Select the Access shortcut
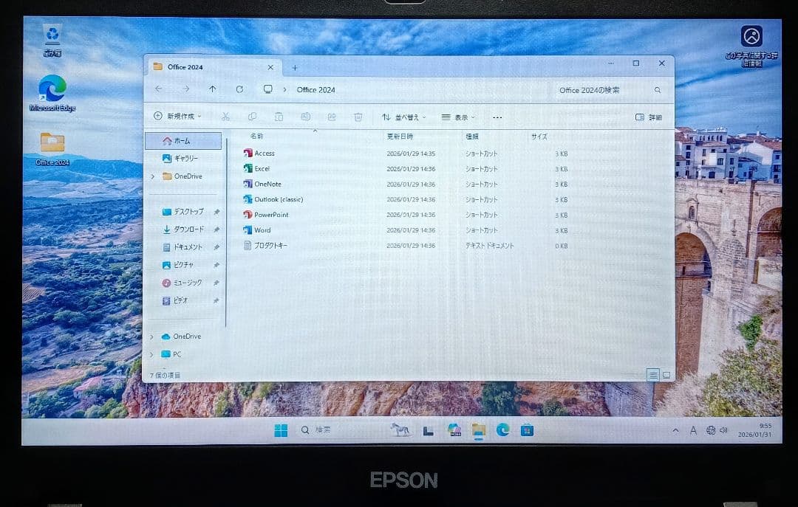Viewport: 798px width, 507px height. (x=266, y=154)
